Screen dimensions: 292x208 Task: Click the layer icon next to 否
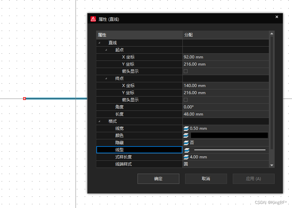186,143
